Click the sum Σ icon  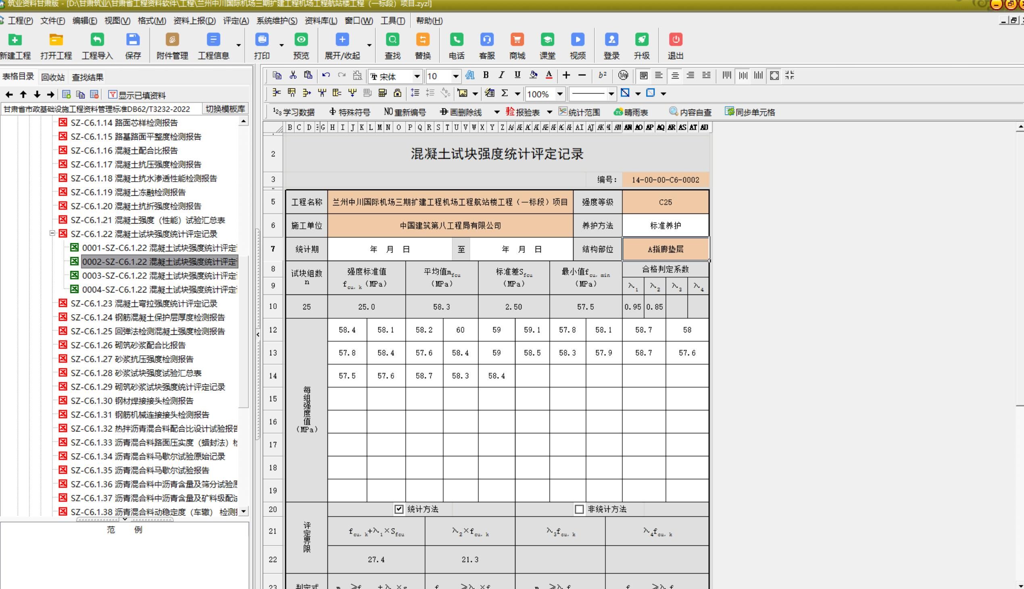coord(505,93)
